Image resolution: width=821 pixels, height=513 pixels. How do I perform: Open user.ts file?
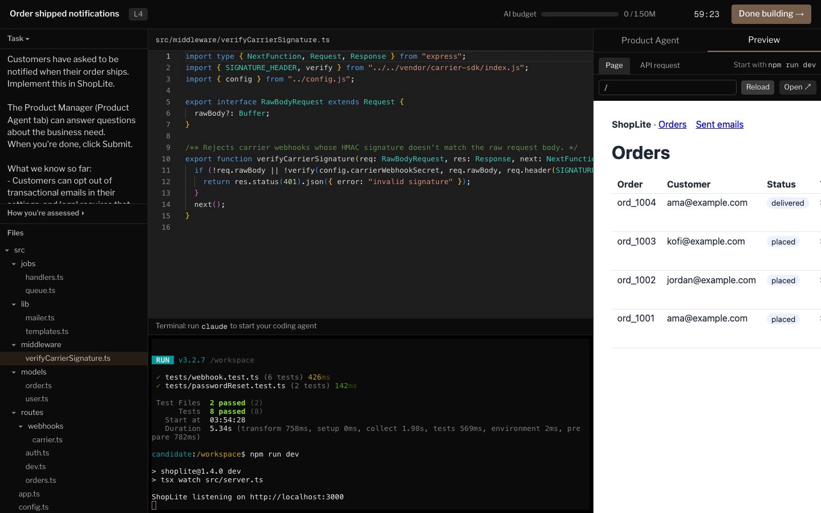point(37,399)
